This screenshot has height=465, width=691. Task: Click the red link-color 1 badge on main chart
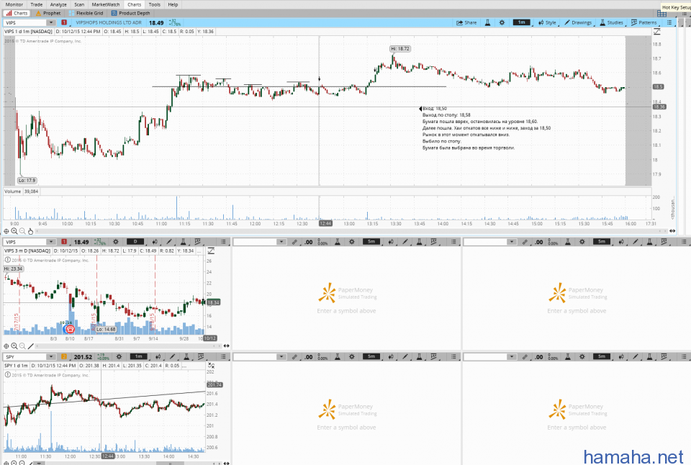pyautogui.click(x=64, y=22)
